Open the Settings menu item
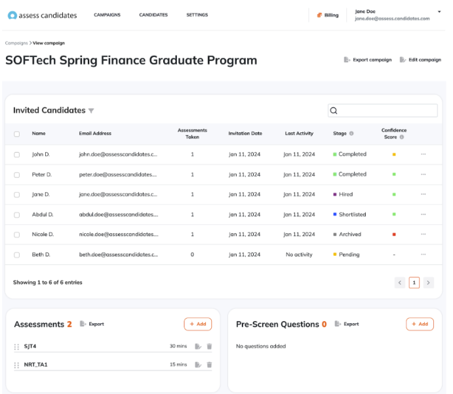The height and width of the screenshot is (394, 453). [x=197, y=14]
